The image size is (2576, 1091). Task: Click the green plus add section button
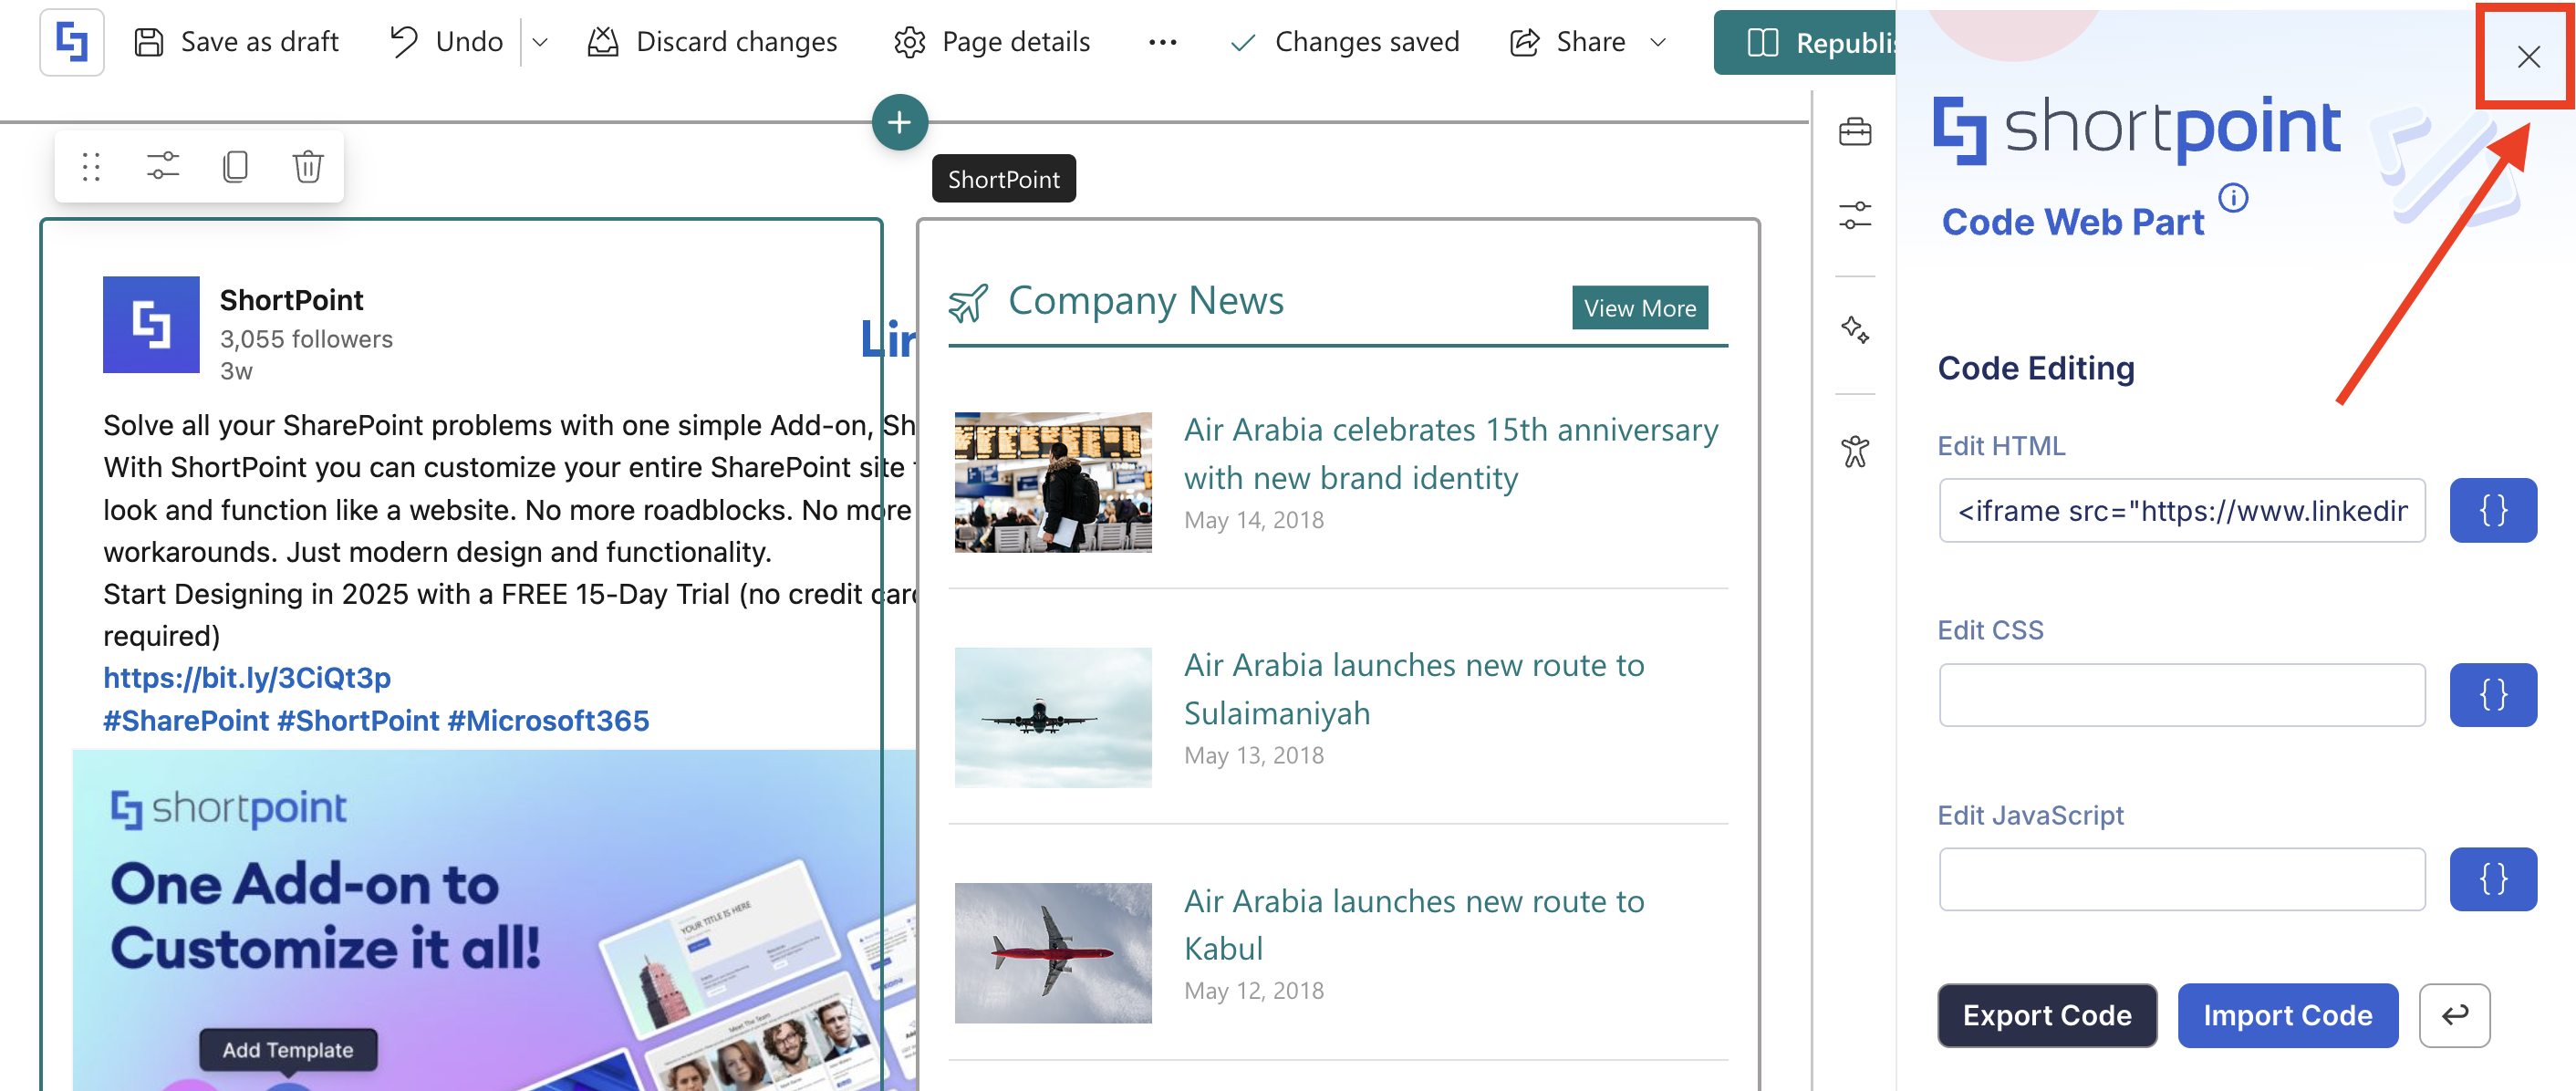click(x=899, y=123)
